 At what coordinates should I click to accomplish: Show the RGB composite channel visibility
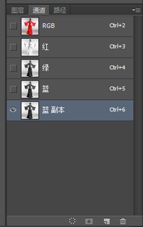click(13, 26)
